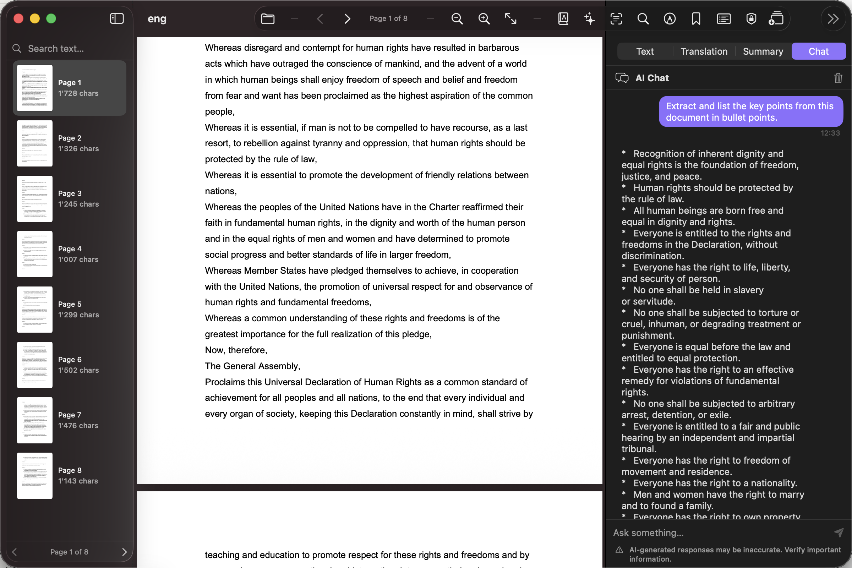The height and width of the screenshot is (568, 852).
Task: Open the AI assistant sparkle tool
Action: (589, 18)
